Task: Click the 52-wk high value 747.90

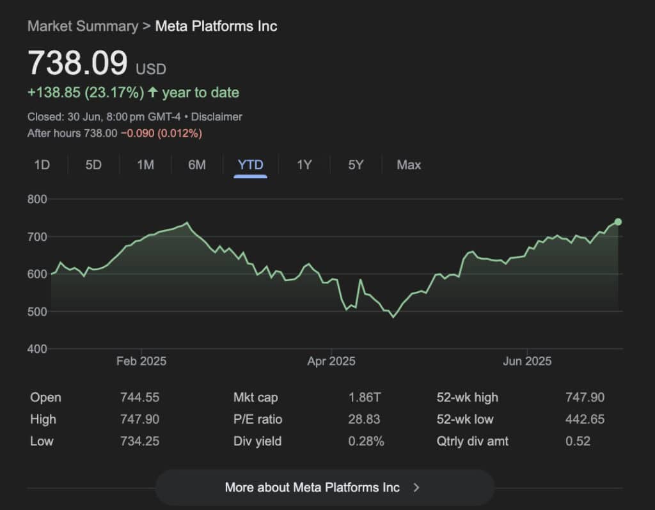Action: [x=585, y=398]
